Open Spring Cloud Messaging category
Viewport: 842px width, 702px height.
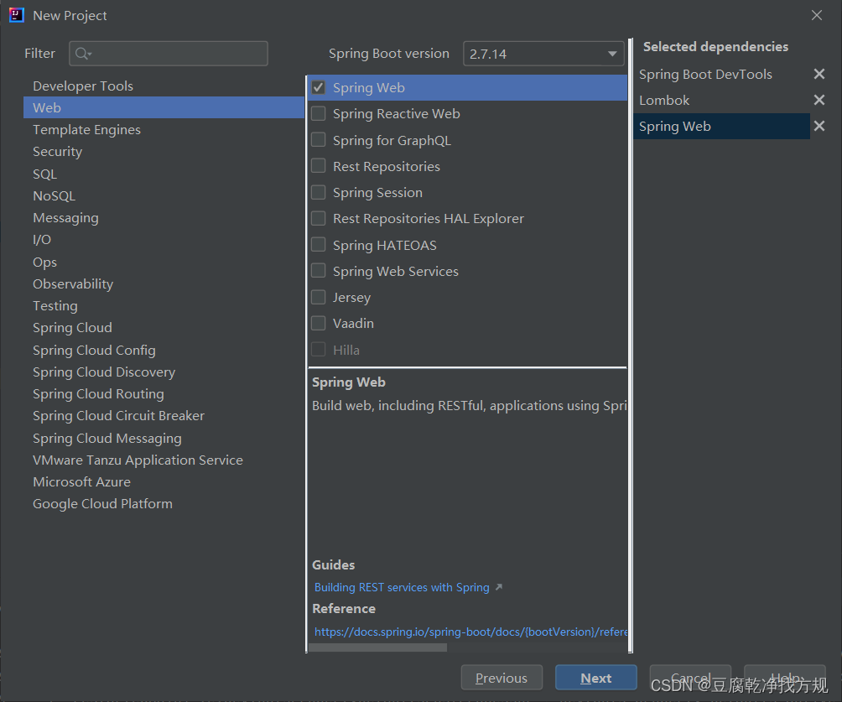pos(164,439)
